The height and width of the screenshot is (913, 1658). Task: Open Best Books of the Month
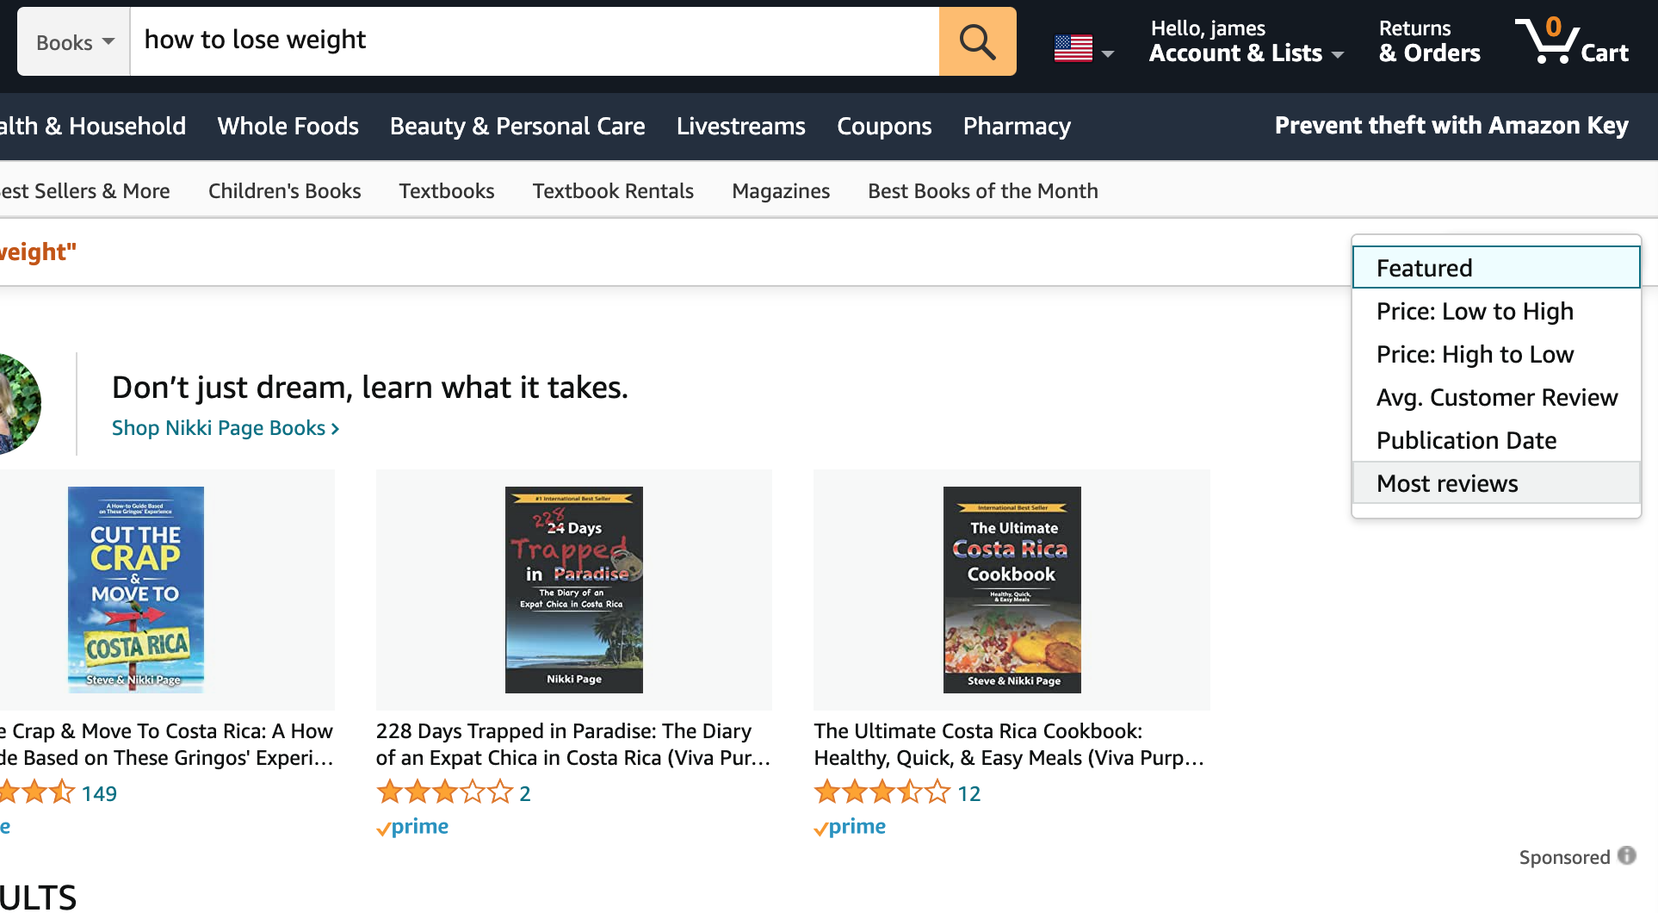[983, 190]
